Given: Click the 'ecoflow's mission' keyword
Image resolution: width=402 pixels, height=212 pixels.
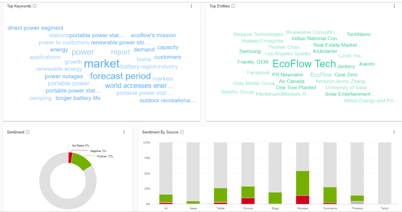Looking at the screenshot, I should 153,35.
